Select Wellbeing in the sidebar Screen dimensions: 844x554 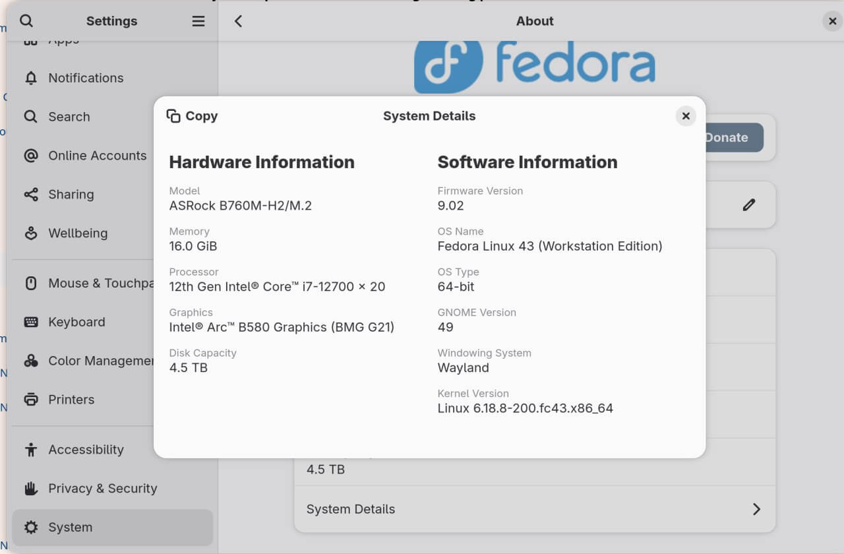tap(78, 233)
